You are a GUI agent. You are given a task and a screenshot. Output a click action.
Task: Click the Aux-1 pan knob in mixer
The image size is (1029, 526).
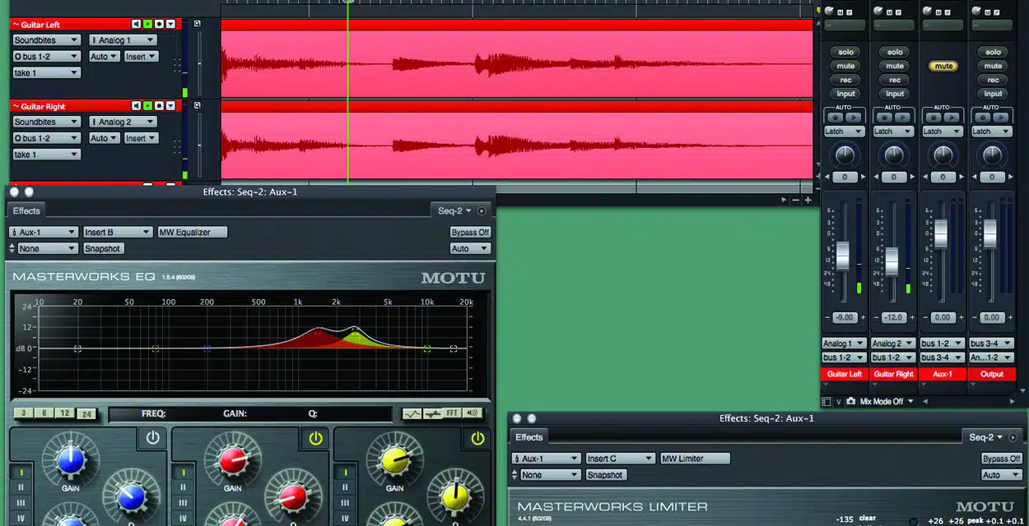pos(943,155)
